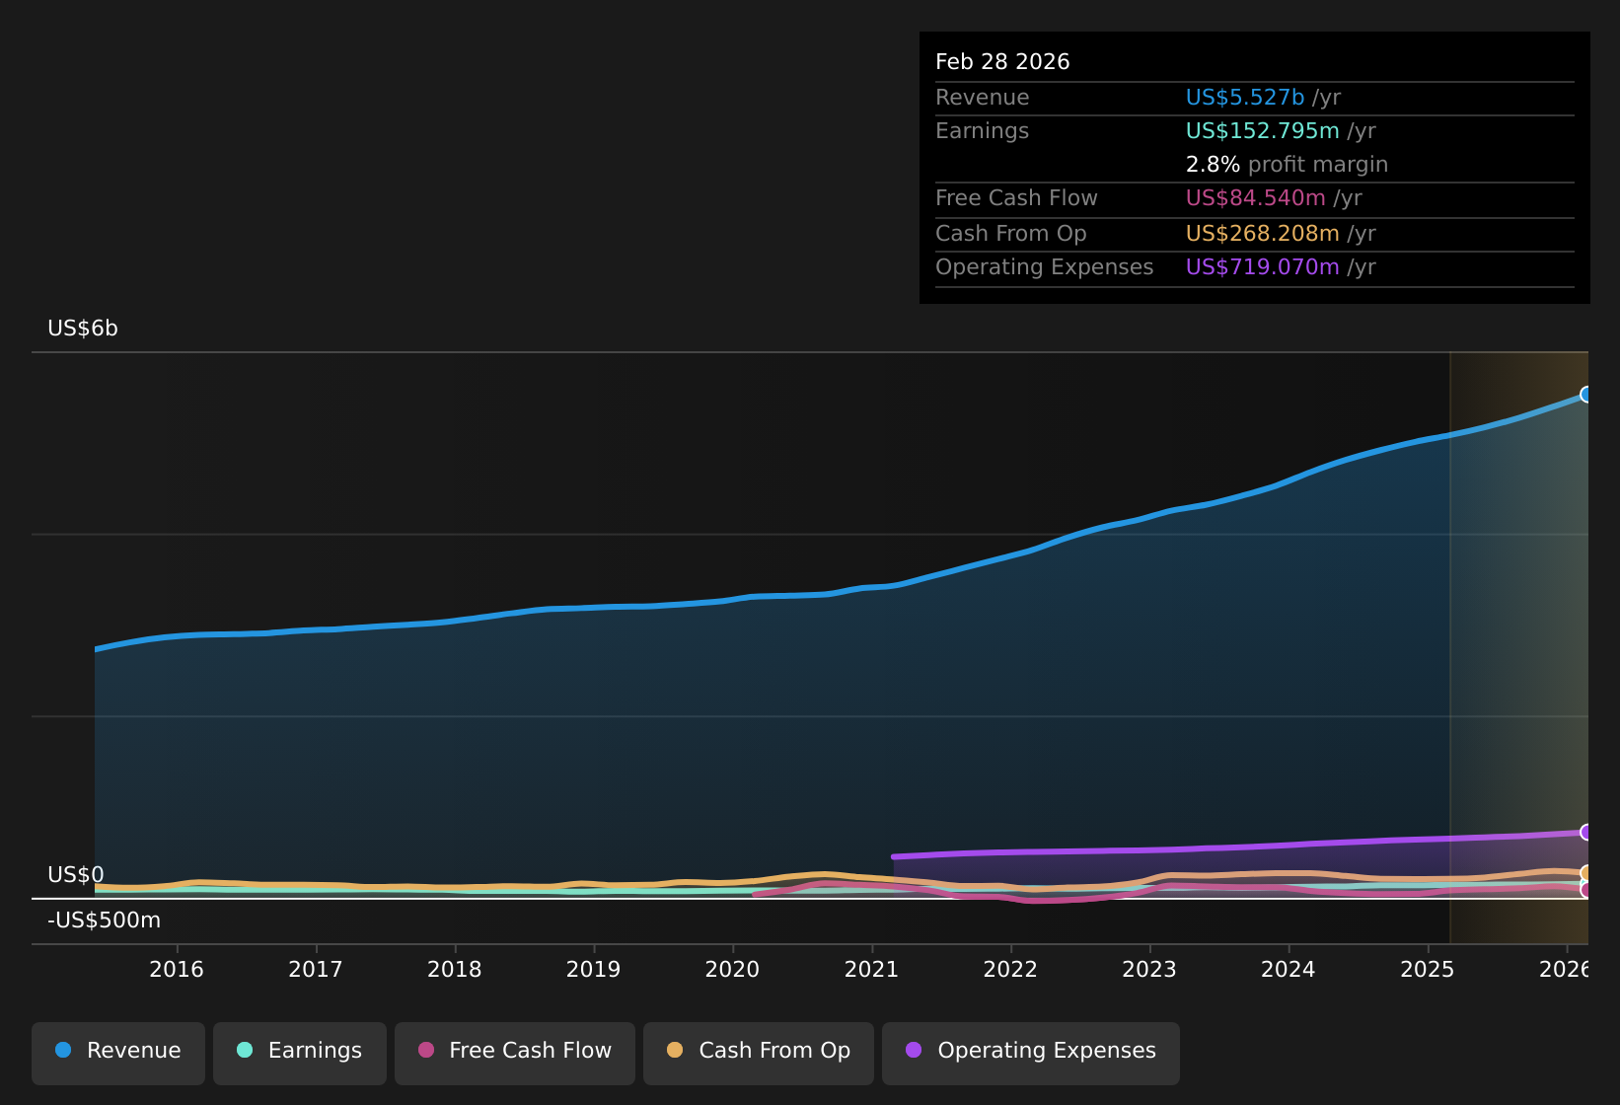This screenshot has height=1105, width=1620.
Task: Click the -US$500m y-axis label
Action: [x=105, y=921]
